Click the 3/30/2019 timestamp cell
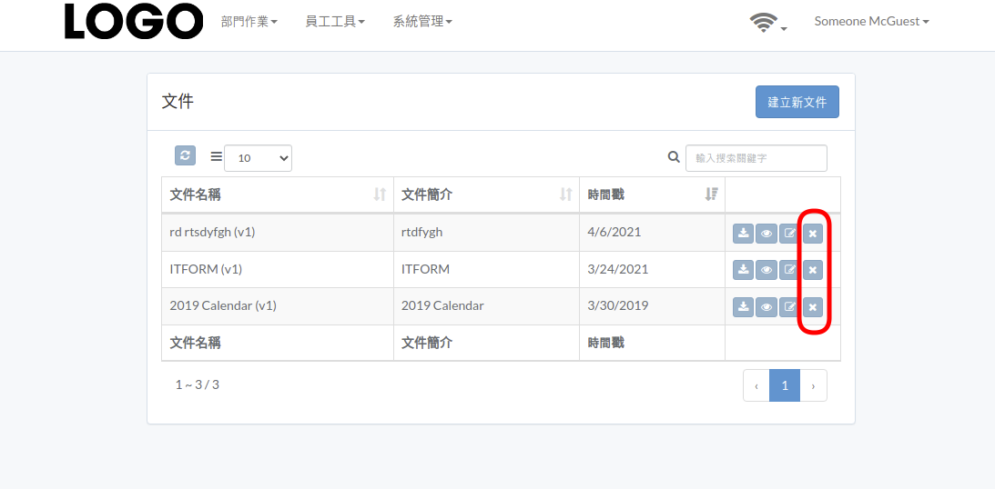995x489 pixels. (x=653, y=306)
